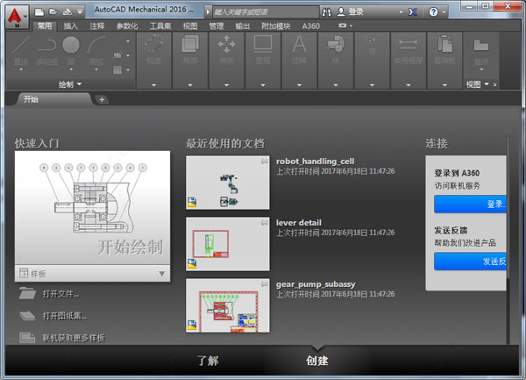Open lever detail recent document thumbnail

[227, 244]
